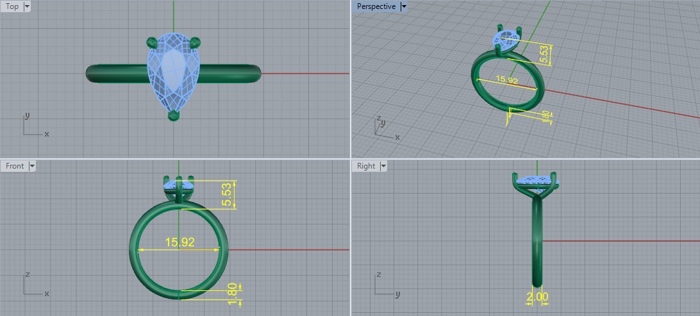Select the ring band in Front view
700x316 pixels.
[133, 250]
